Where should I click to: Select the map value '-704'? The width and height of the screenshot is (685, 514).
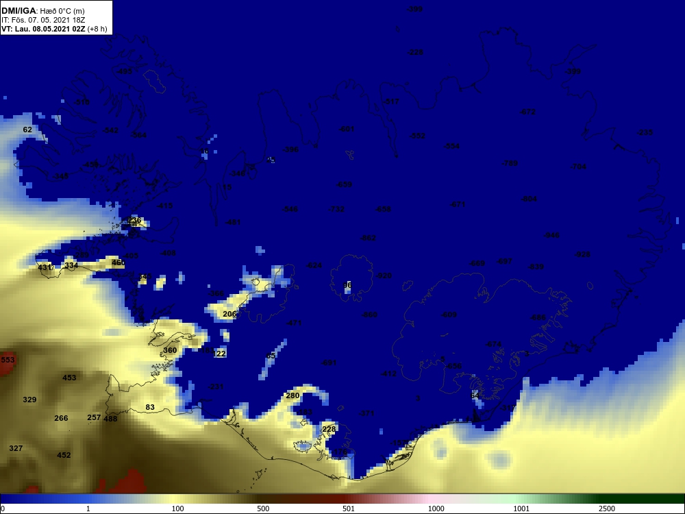[578, 167]
